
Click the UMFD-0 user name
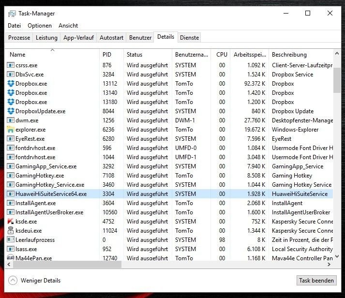coord(186,148)
